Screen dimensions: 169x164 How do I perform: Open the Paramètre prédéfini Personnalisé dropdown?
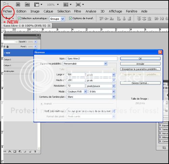[85, 64]
